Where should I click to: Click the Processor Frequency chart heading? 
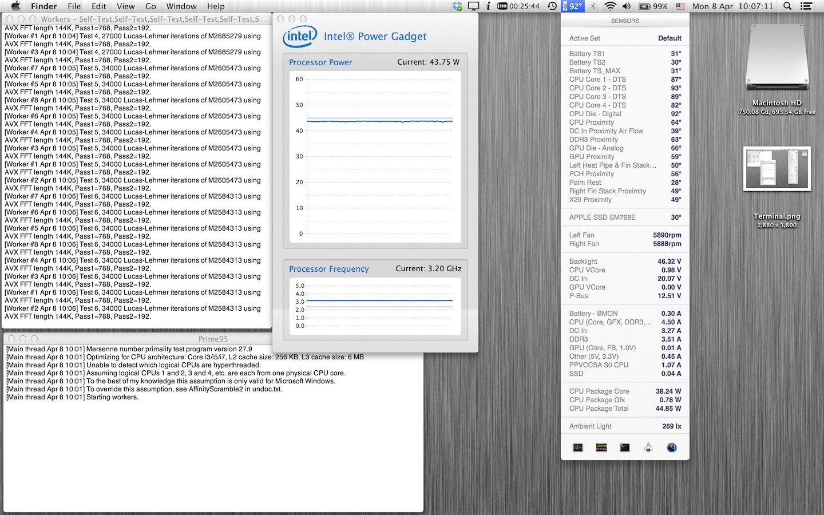(x=329, y=269)
